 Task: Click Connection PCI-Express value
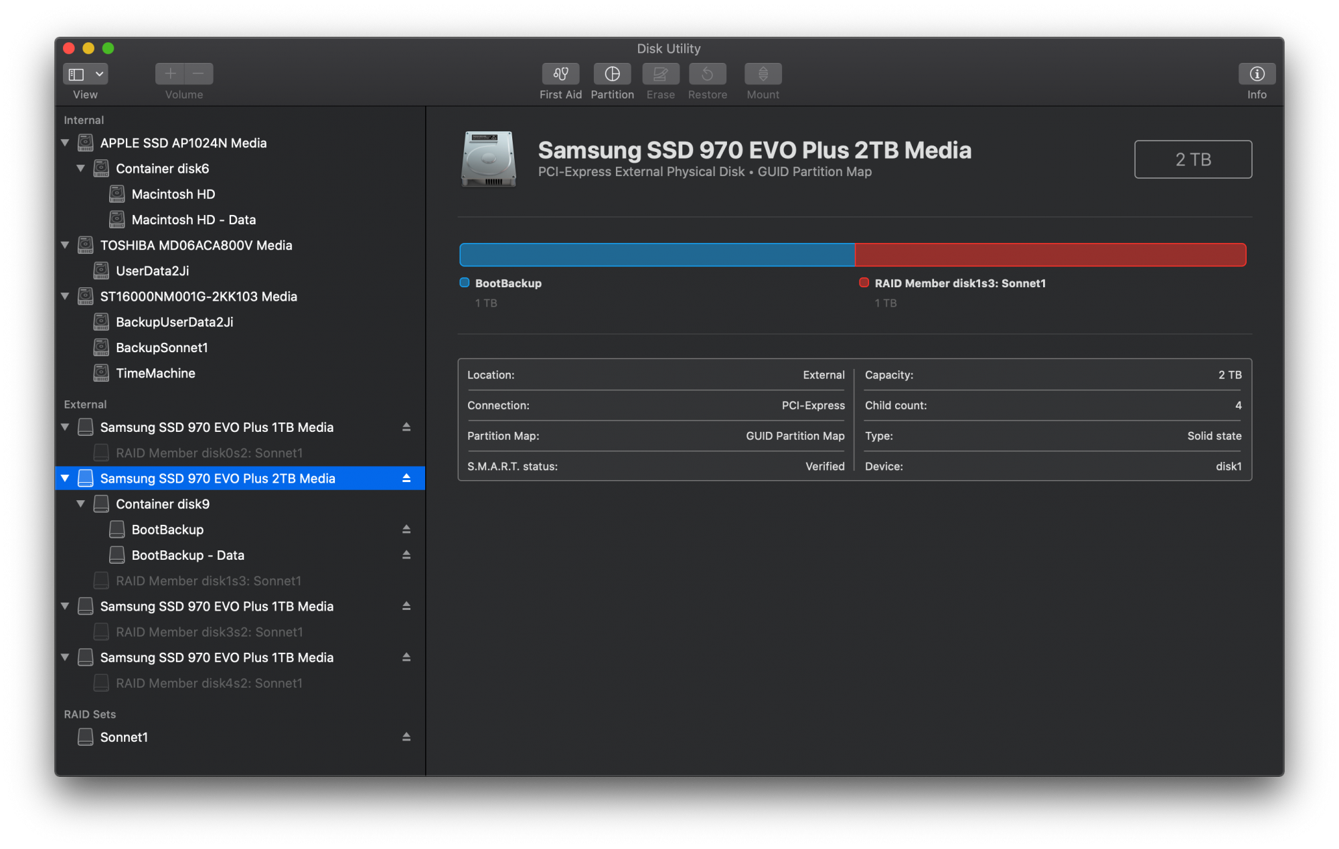[813, 405]
